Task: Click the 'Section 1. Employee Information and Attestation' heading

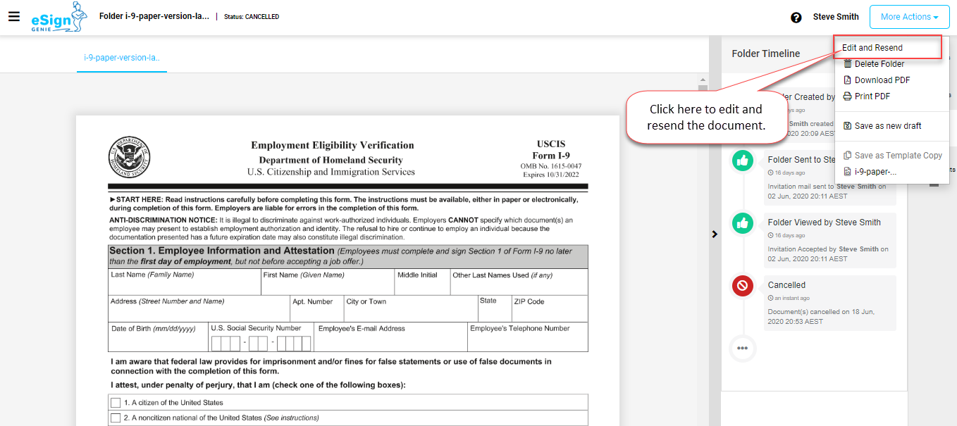Action: click(222, 251)
